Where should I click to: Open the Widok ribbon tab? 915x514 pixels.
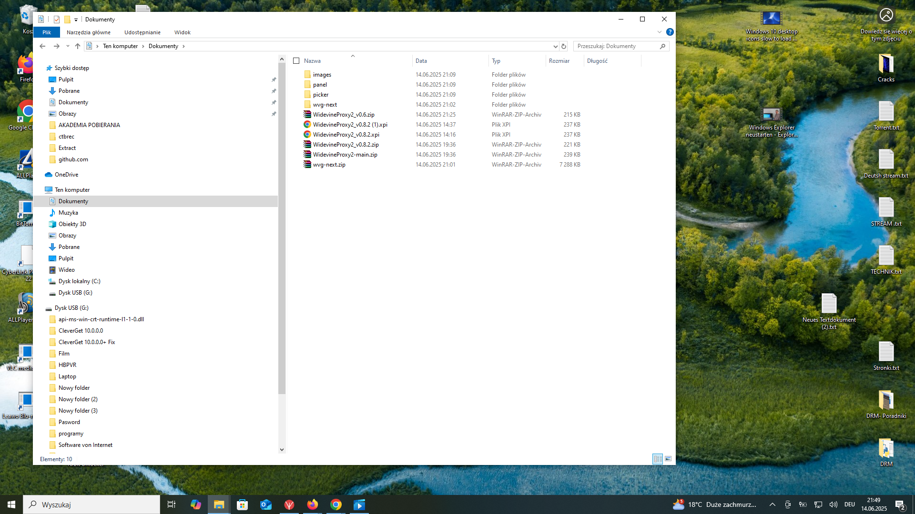[x=182, y=32]
